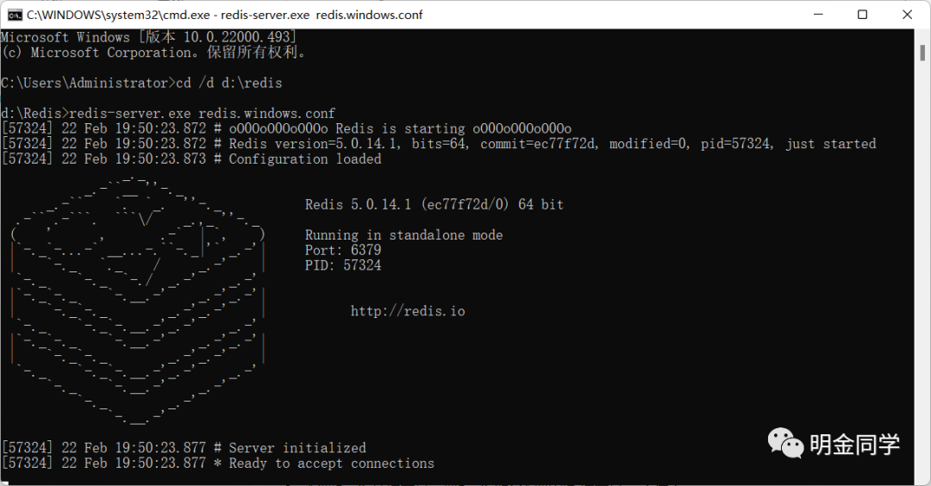Click the cd /d d:\redis command

coord(228,83)
